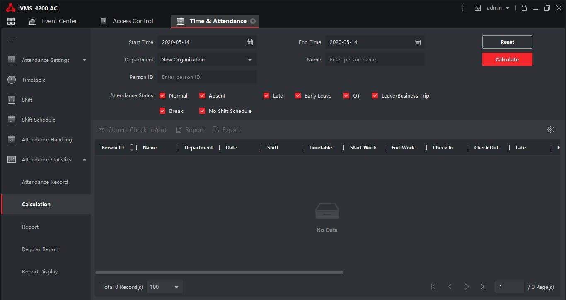Image resolution: width=566 pixels, height=300 pixels.
Task: Open the admin user dropdown
Action: [498, 8]
